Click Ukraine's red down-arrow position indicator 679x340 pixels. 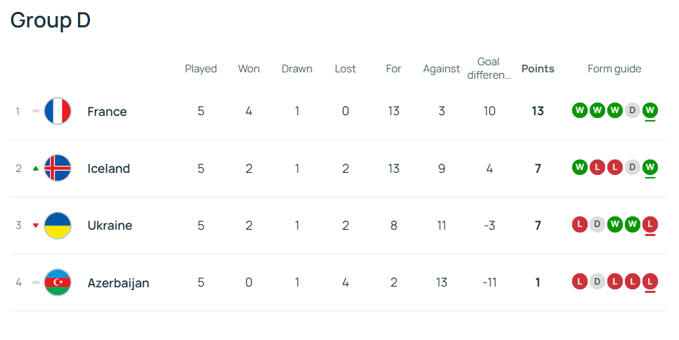(x=36, y=225)
